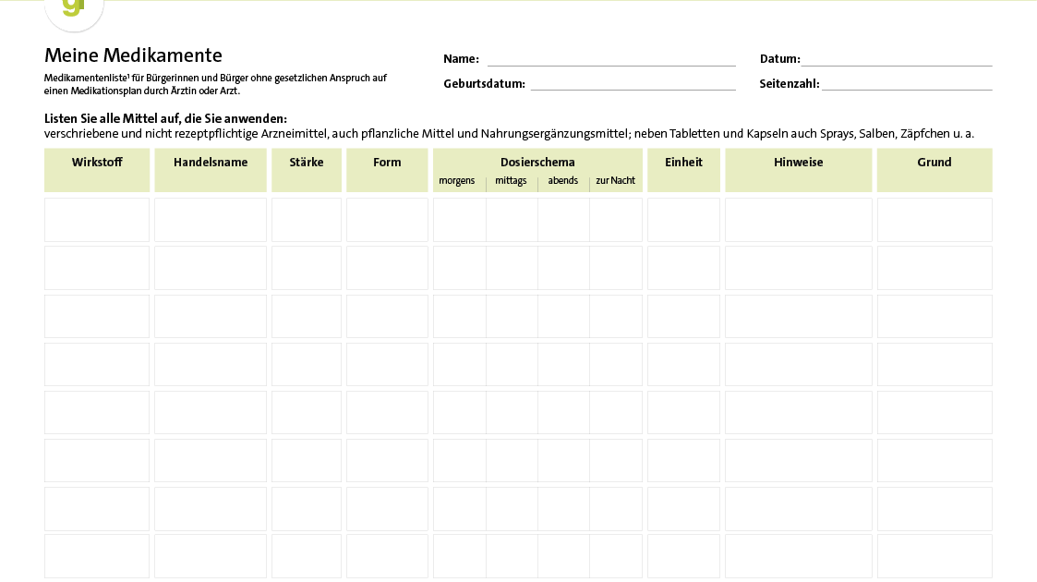The image size is (1037, 582).
Task: Click the Geburtsdatum input line
Action: coord(633,83)
